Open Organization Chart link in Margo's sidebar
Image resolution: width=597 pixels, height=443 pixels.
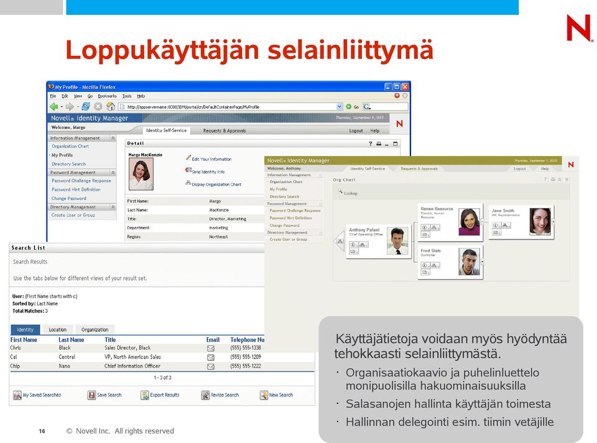[x=70, y=146]
